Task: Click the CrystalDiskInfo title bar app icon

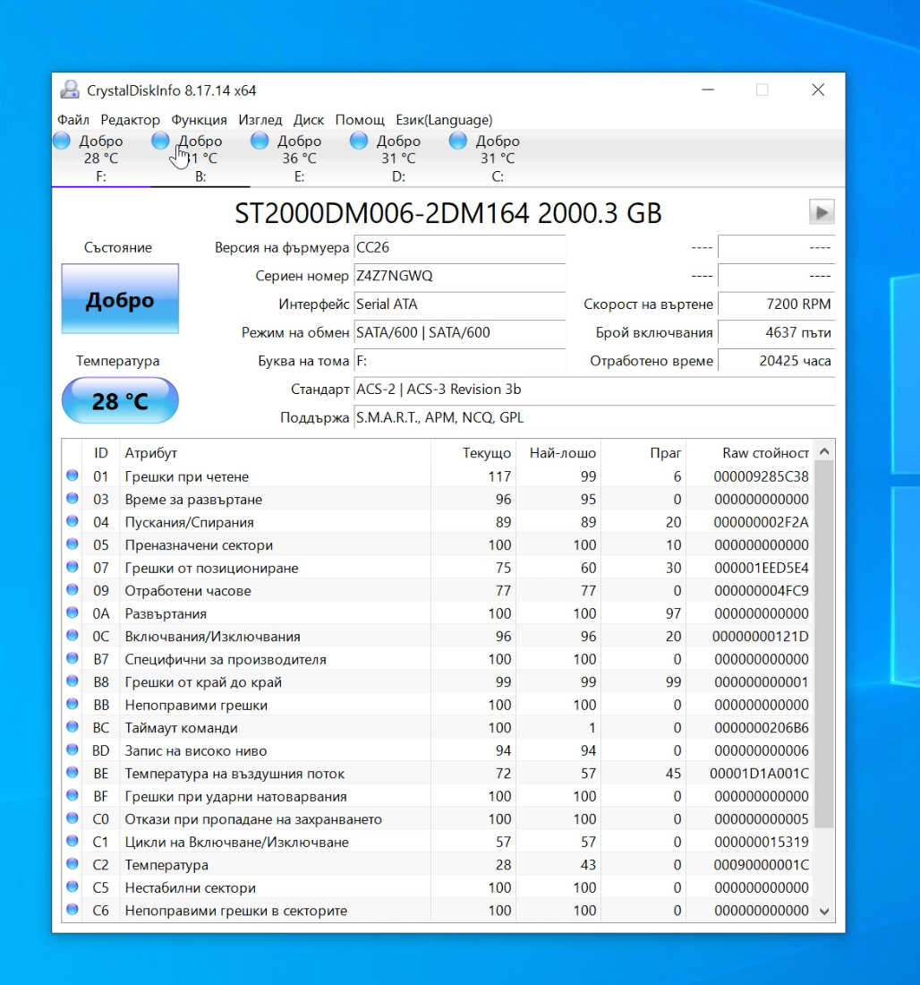Action: (70, 90)
